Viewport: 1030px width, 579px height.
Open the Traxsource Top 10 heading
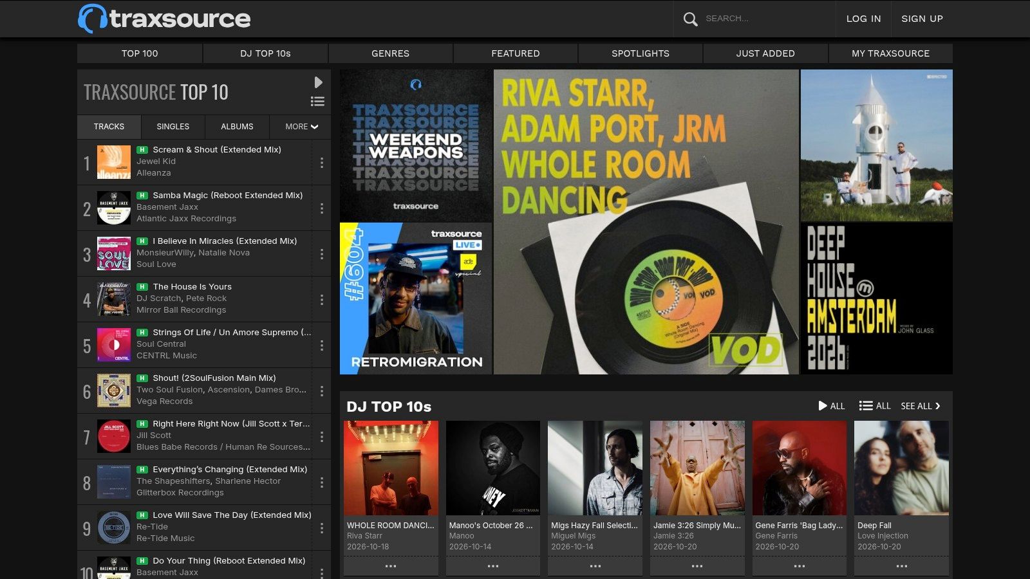click(156, 92)
